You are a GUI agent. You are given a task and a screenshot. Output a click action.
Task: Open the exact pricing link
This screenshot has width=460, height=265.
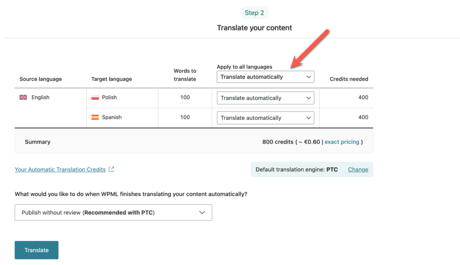(342, 142)
